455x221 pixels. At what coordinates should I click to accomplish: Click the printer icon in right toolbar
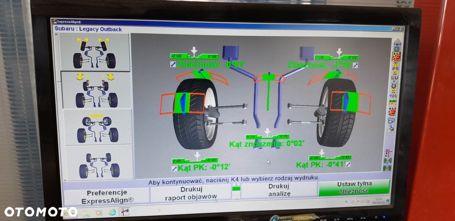tap(390, 128)
